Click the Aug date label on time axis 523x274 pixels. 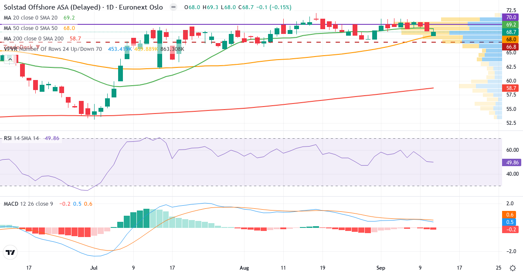pyautogui.click(x=244, y=267)
